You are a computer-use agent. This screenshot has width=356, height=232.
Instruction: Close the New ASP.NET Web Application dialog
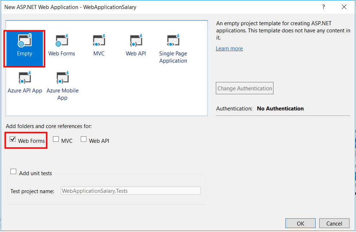[x=344, y=7]
